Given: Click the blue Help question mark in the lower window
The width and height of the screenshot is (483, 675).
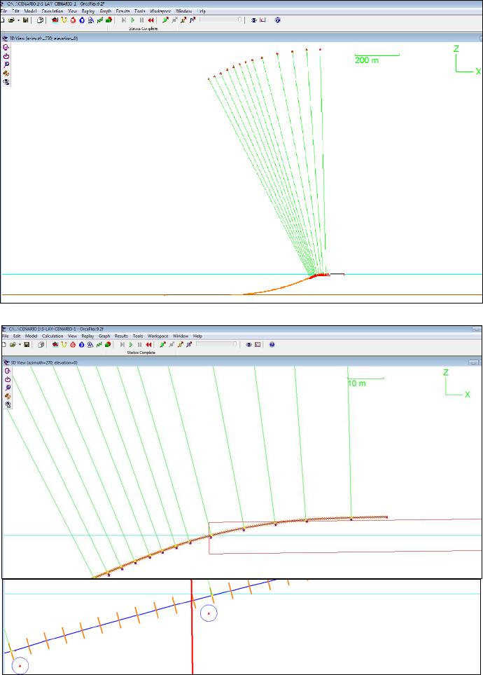Looking at the screenshot, I should pos(272,345).
